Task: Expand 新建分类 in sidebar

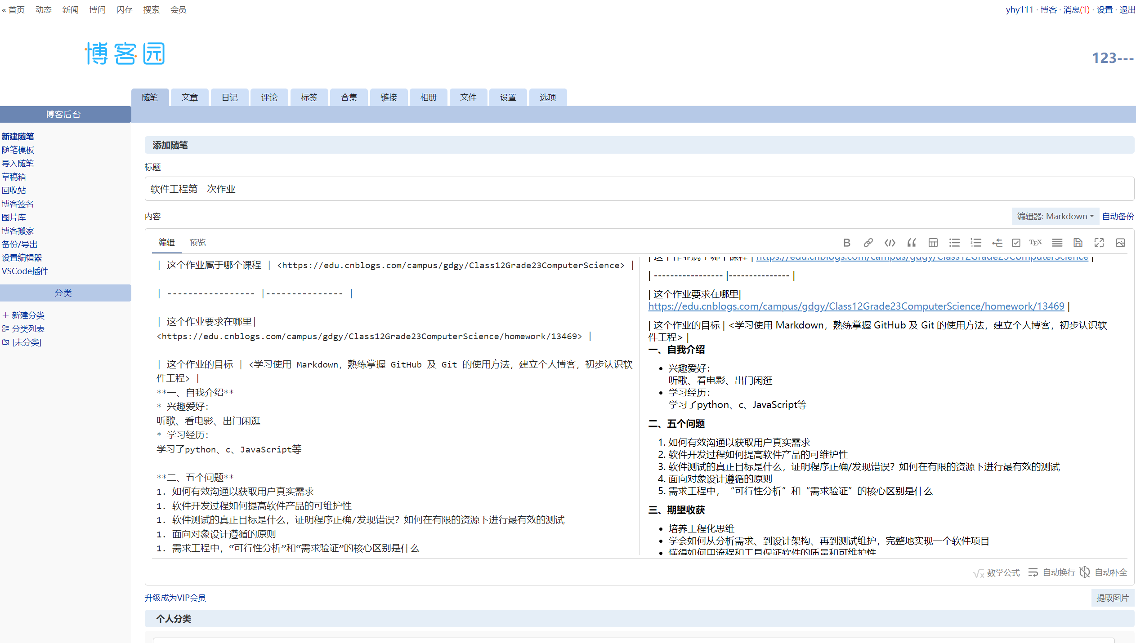Action: point(28,315)
